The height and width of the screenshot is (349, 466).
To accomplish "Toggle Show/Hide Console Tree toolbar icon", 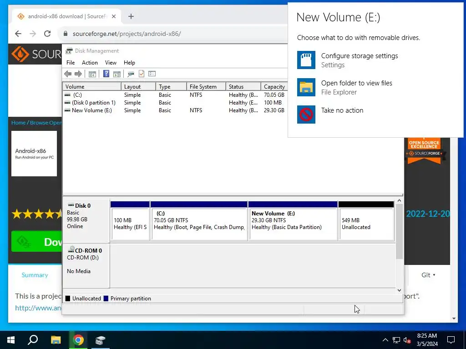I will [x=92, y=74].
